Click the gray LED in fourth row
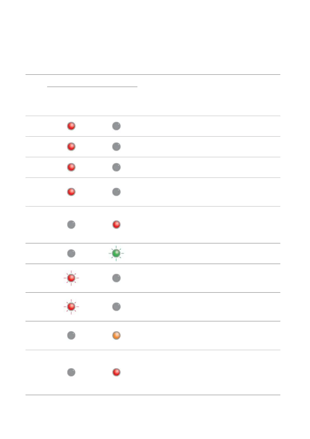 pyautogui.click(x=116, y=192)
